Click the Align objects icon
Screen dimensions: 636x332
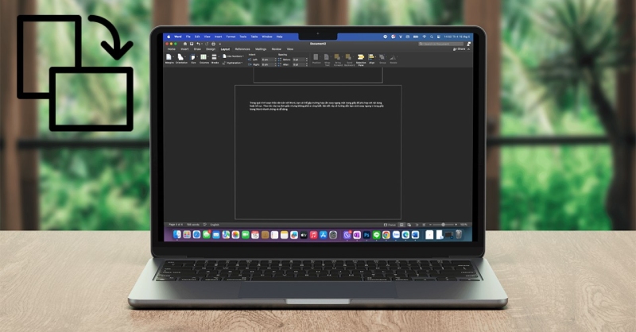click(371, 57)
